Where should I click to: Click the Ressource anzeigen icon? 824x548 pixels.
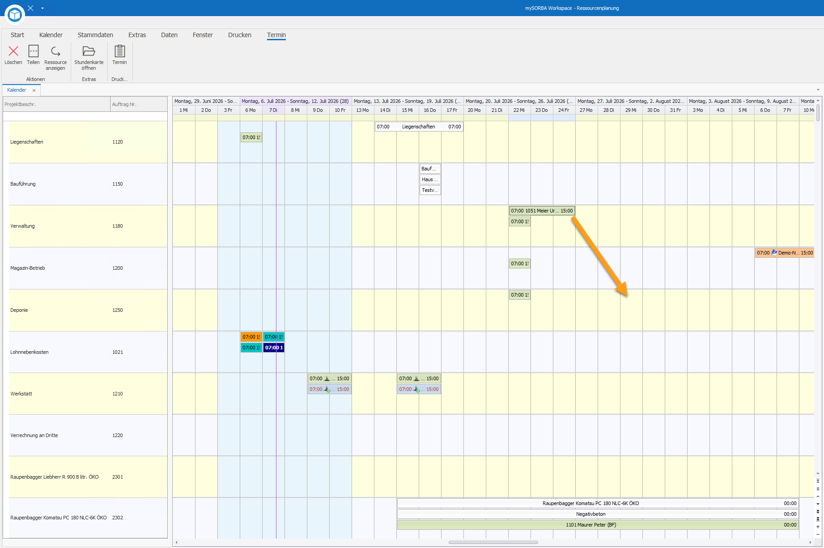click(x=55, y=51)
